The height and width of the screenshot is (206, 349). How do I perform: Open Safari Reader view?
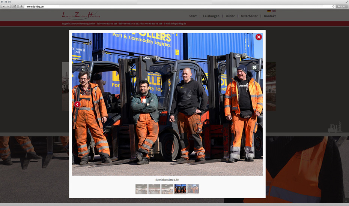(x=341, y=6)
